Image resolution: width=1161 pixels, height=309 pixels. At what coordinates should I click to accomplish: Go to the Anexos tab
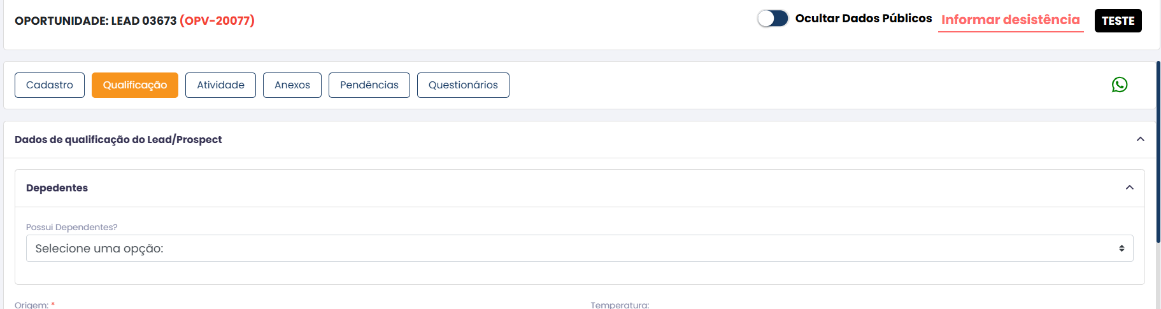click(x=292, y=85)
